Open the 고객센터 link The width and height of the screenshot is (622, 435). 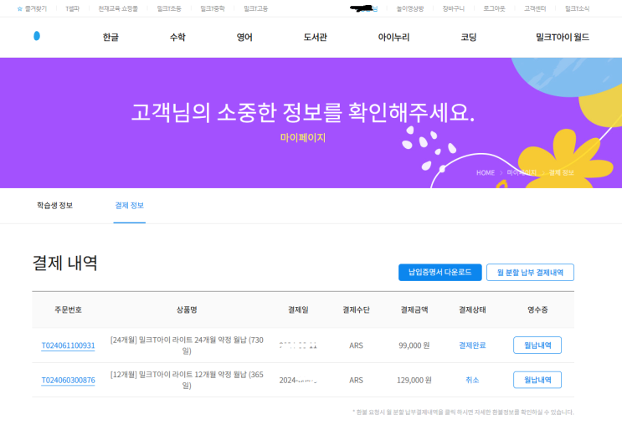point(535,8)
